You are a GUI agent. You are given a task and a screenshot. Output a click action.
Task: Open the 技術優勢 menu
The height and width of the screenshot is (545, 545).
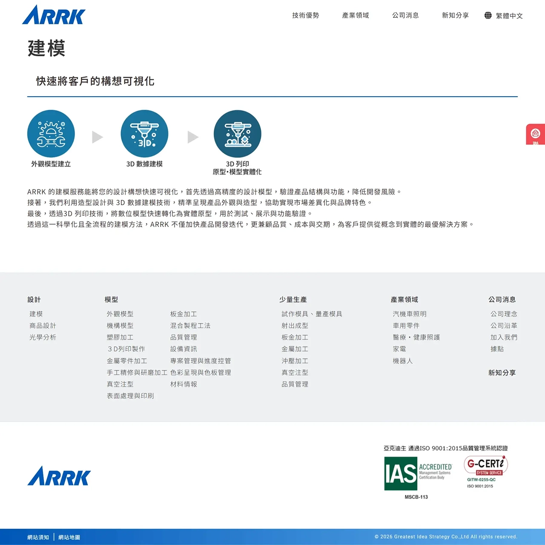click(x=306, y=15)
